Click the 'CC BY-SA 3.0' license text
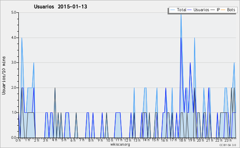This screenshot has height=148, width=240. (228, 145)
